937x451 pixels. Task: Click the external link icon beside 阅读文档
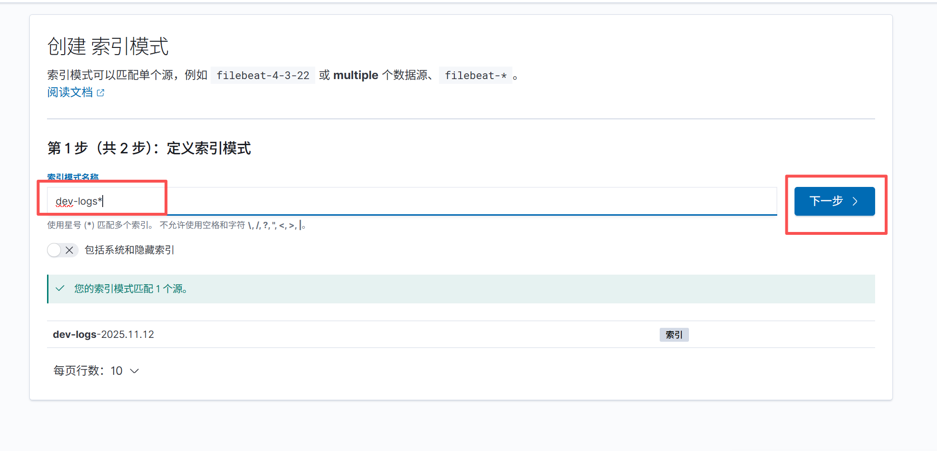coord(100,93)
